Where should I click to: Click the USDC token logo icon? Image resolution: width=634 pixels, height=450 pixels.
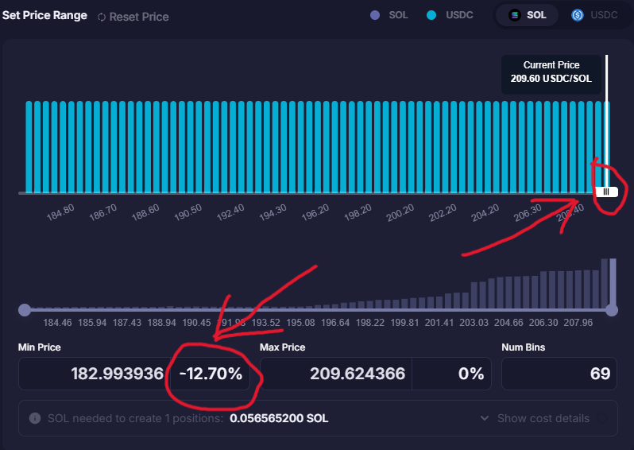[578, 15]
